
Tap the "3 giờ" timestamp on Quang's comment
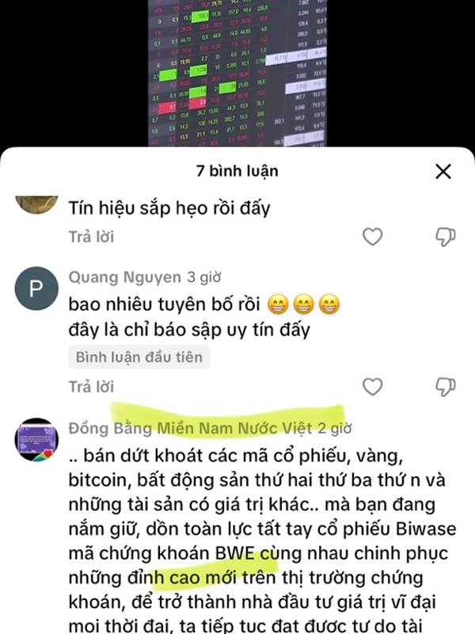(x=204, y=277)
